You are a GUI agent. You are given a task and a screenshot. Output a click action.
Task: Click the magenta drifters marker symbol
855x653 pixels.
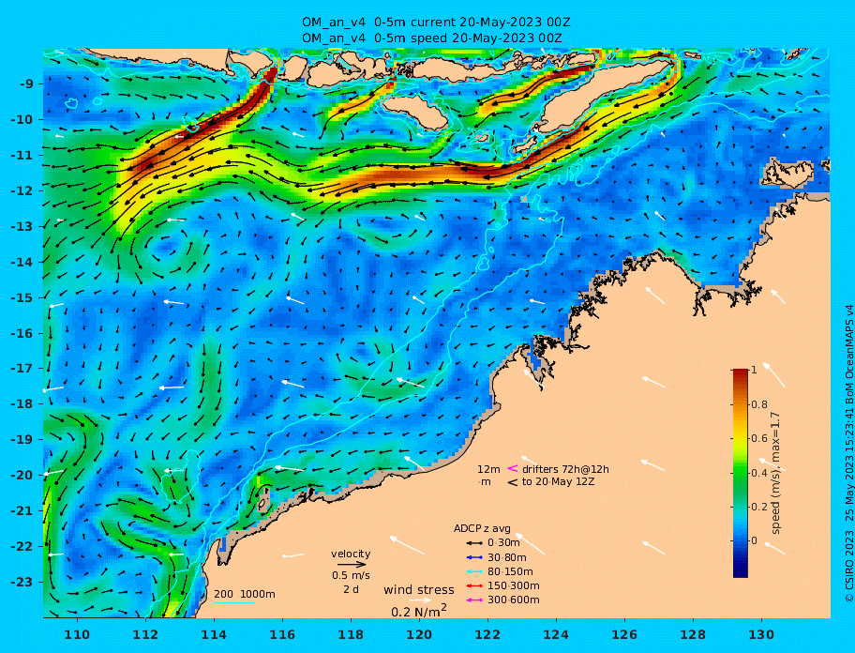pos(513,468)
